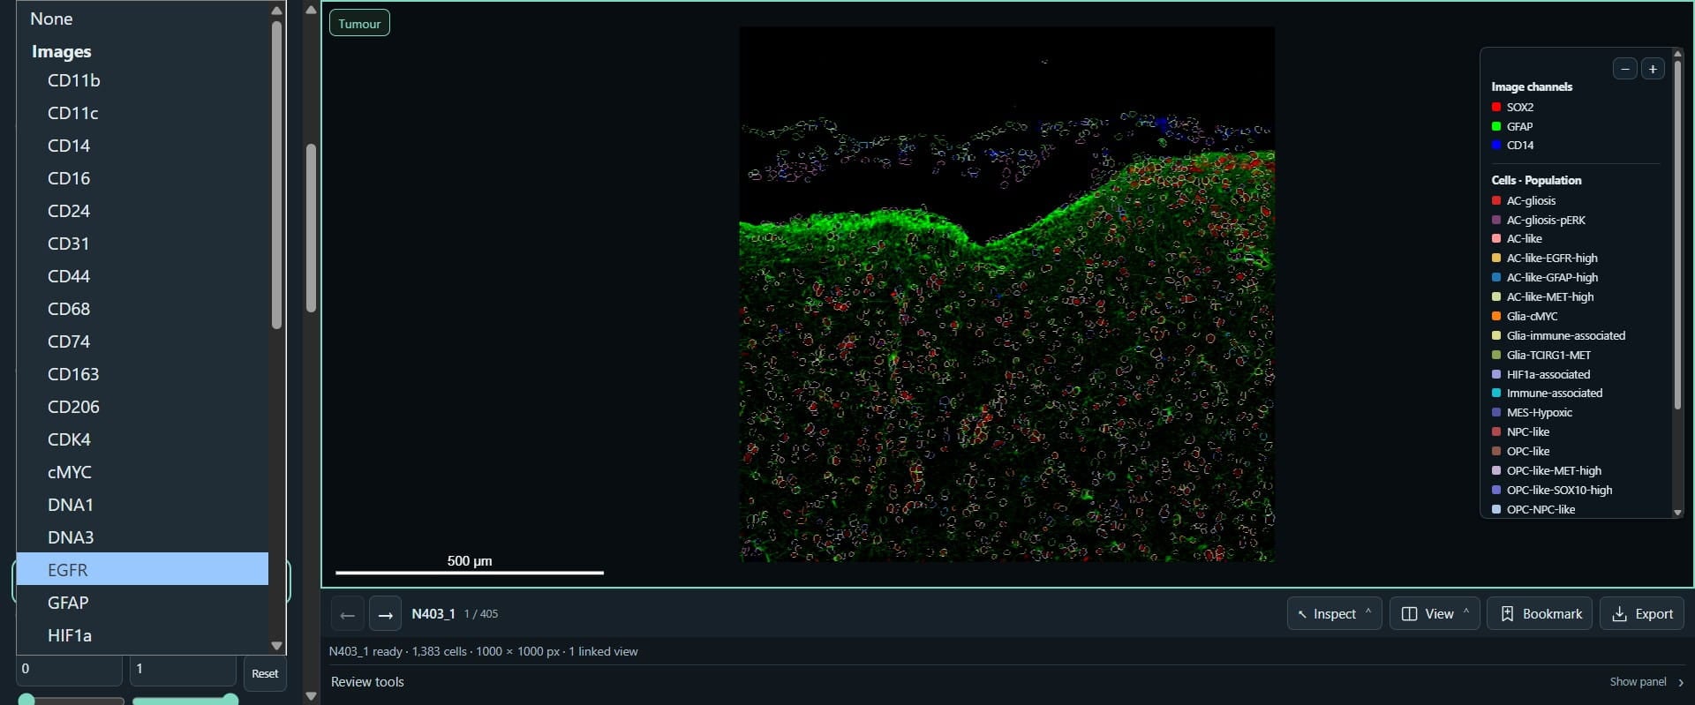This screenshot has height=705, width=1695.
Task: Show the Review tools panel
Action: click(1646, 682)
